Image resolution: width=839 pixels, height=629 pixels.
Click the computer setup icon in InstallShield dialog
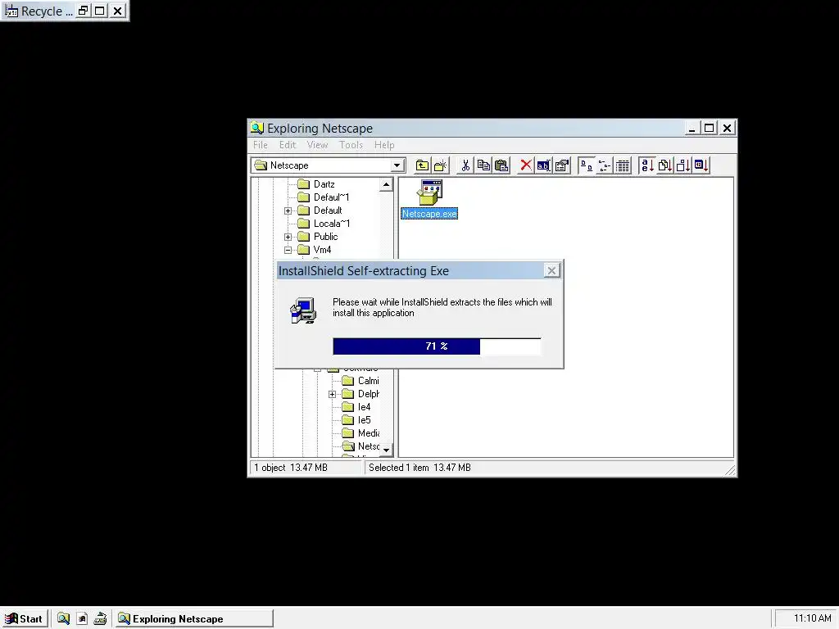click(x=303, y=310)
